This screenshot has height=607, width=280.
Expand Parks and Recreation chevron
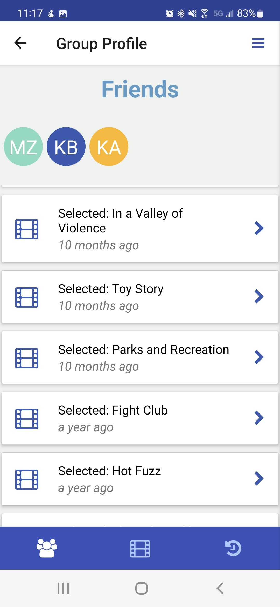click(x=259, y=357)
